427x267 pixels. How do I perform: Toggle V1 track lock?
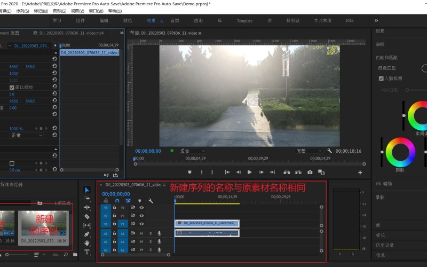[115, 224]
